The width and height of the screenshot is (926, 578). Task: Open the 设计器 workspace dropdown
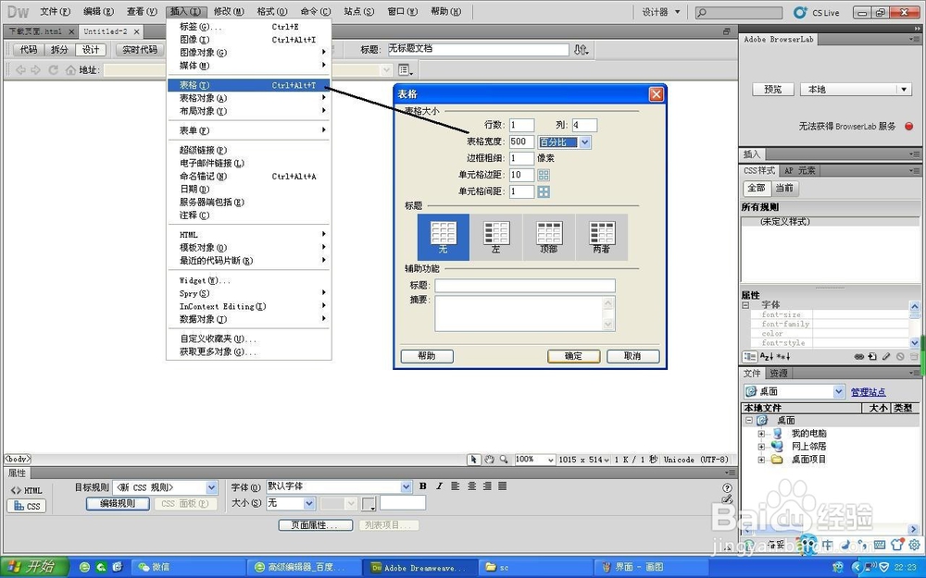(661, 12)
